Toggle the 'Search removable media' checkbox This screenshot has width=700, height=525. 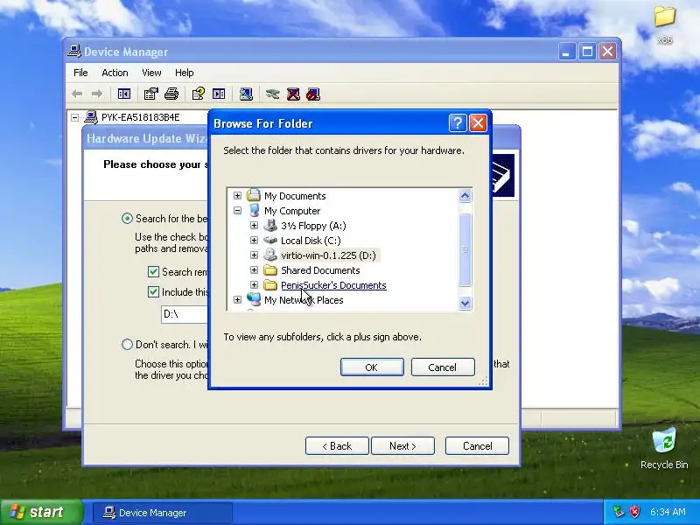click(153, 271)
